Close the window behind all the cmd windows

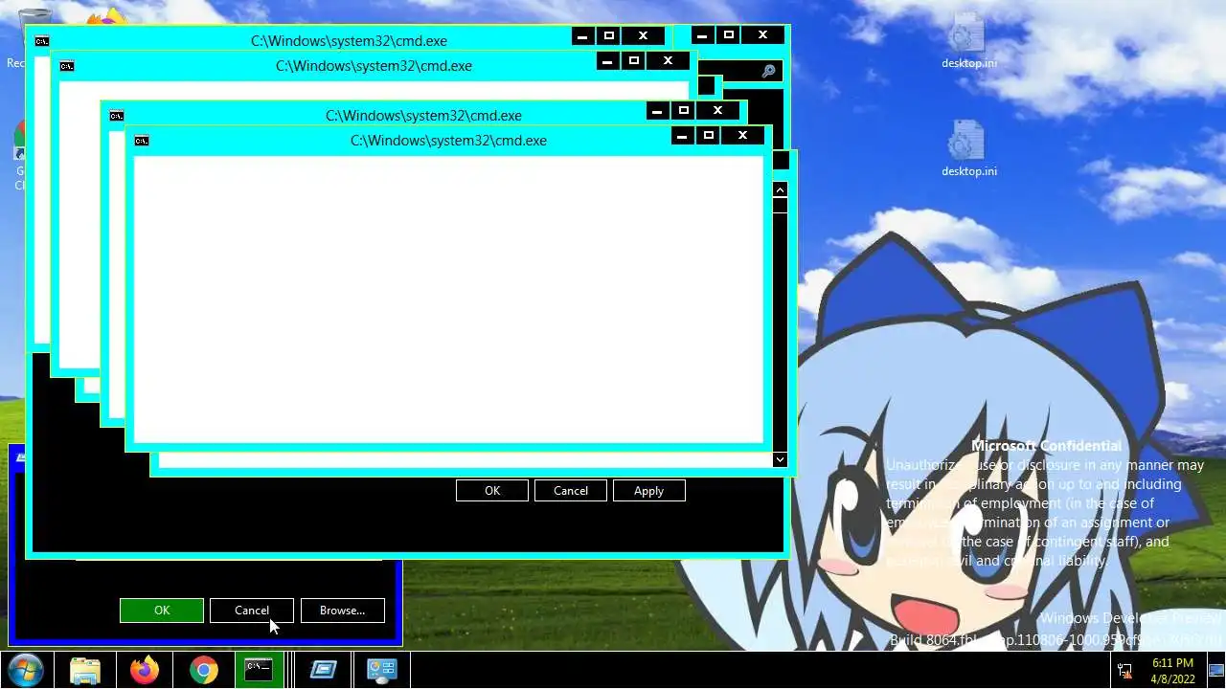762,35
